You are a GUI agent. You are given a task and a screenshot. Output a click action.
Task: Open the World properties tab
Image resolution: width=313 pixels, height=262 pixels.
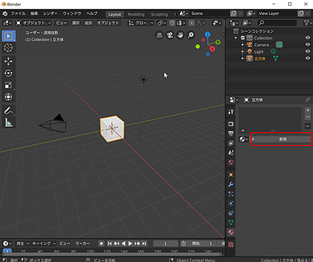coord(230,162)
